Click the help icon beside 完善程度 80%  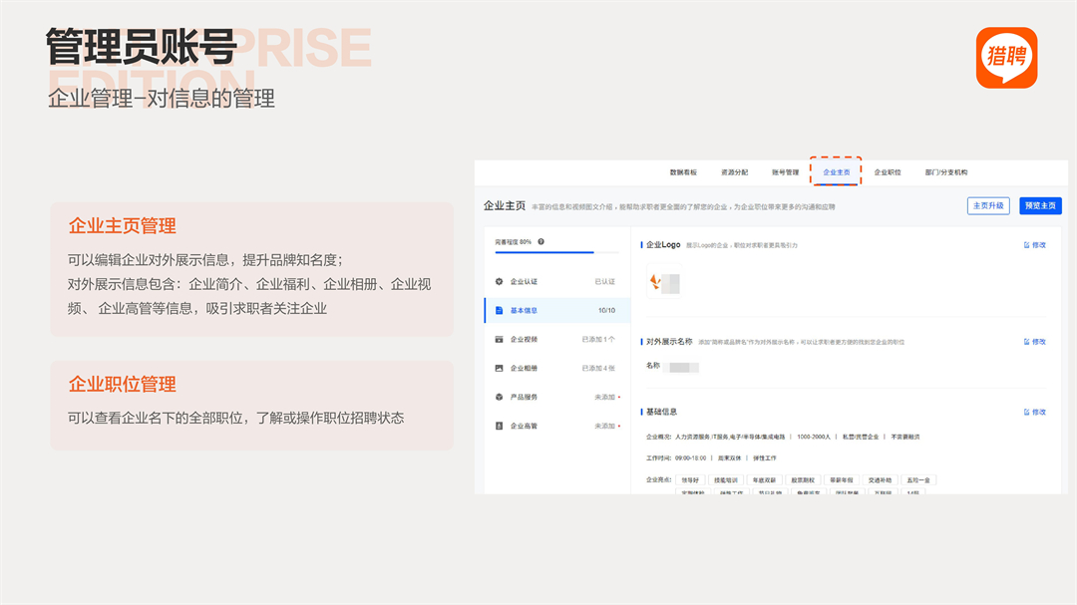pyautogui.click(x=541, y=242)
